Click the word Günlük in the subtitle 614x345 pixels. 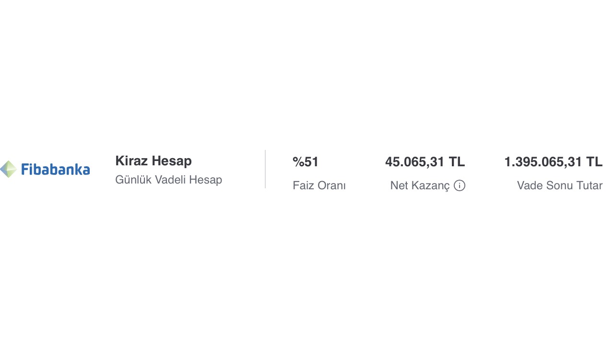(133, 180)
